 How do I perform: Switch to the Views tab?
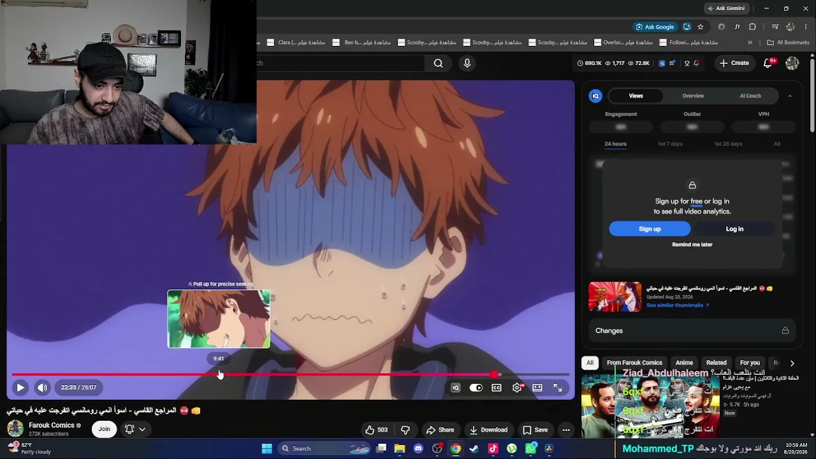point(636,96)
